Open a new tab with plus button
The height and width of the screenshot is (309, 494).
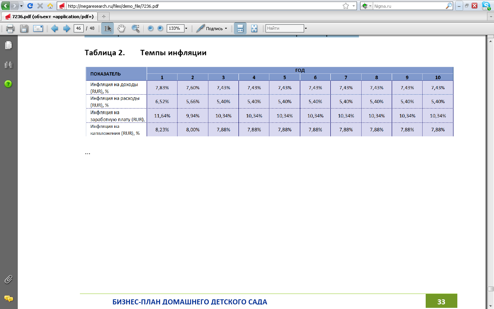(104, 17)
